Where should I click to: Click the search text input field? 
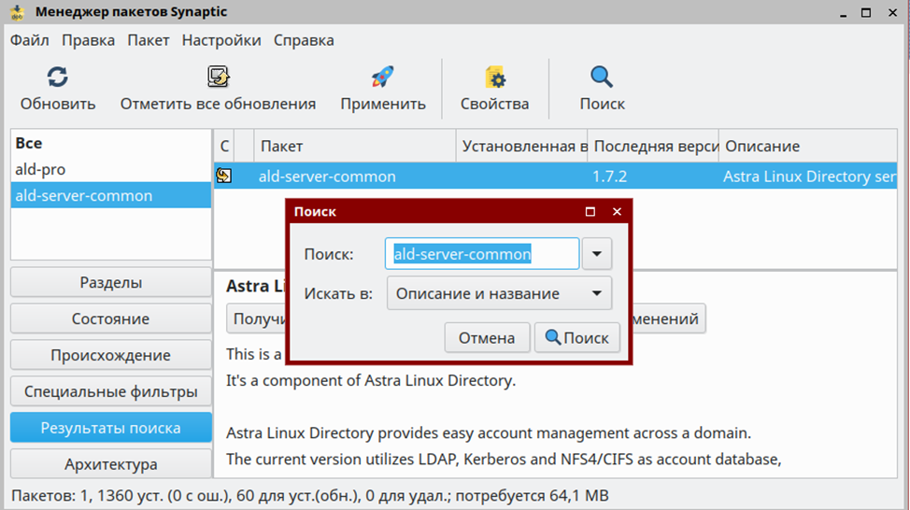pos(482,253)
